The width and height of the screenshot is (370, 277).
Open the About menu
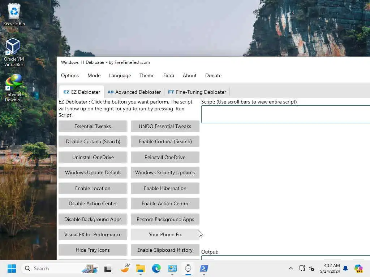[x=189, y=75]
